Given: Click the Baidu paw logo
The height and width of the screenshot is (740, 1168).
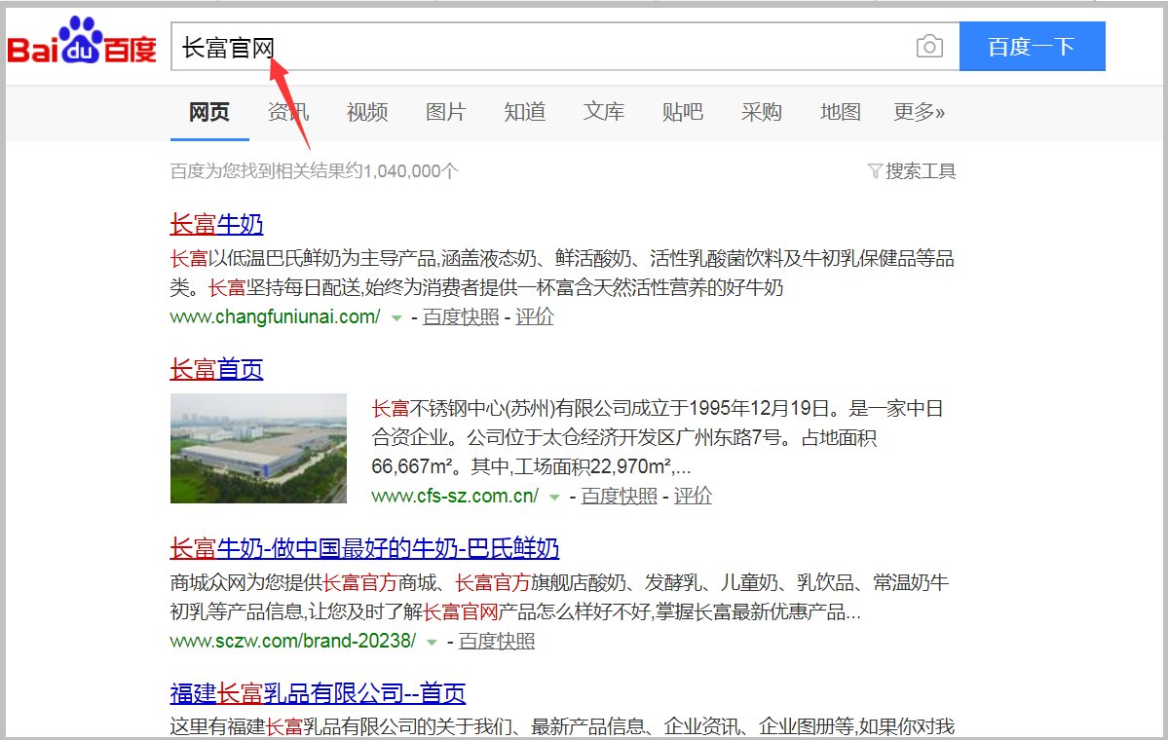Looking at the screenshot, I should coord(81,42).
